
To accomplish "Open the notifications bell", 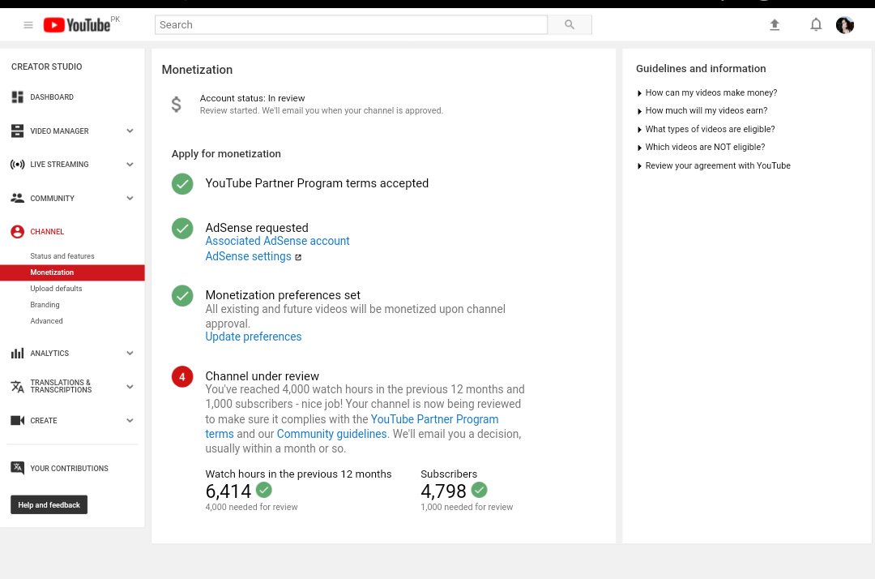I will [816, 24].
